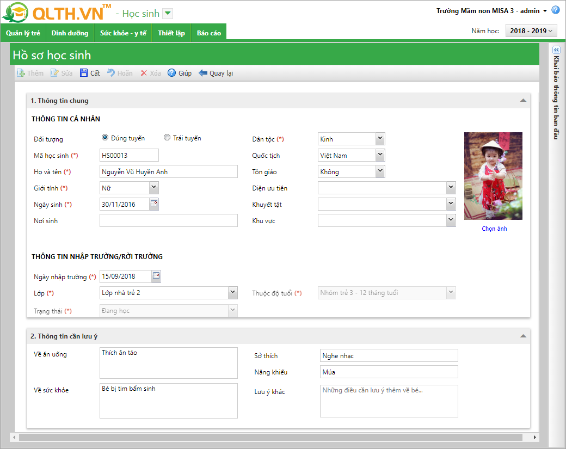
Task: Click the Năng khiếu input field
Action: pyautogui.click(x=389, y=372)
